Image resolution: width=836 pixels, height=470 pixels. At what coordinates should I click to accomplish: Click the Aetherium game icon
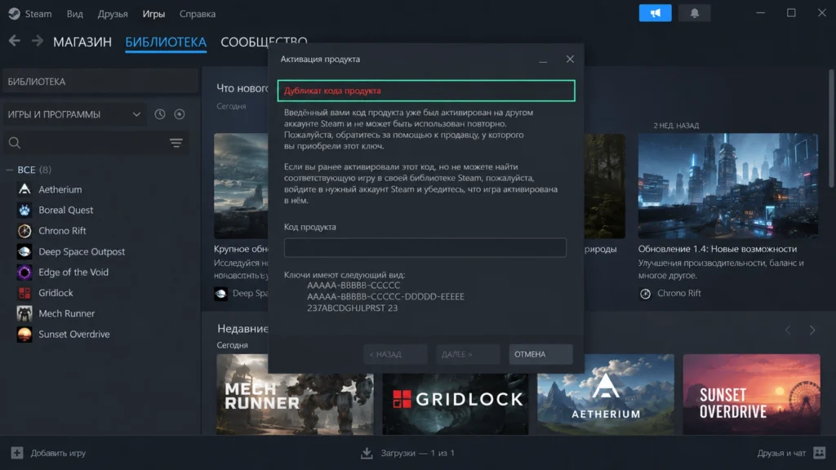[x=24, y=189]
